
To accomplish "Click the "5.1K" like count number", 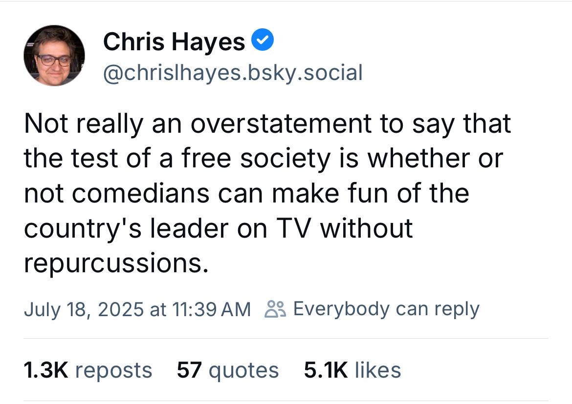I will (x=326, y=370).
